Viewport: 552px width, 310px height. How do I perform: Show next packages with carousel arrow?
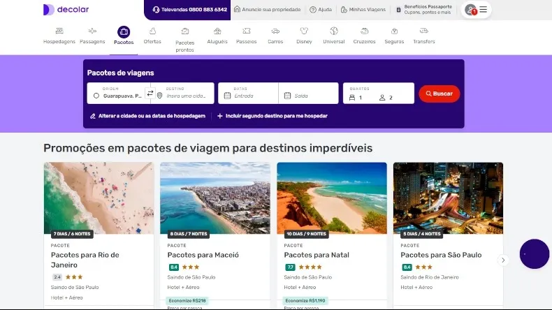[x=503, y=260]
